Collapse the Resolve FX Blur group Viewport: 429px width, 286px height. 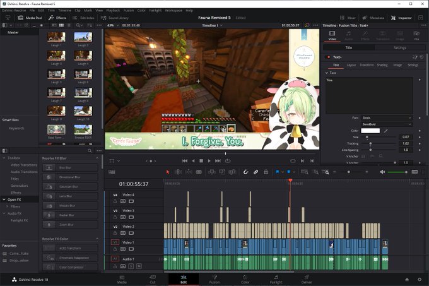coord(97,158)
